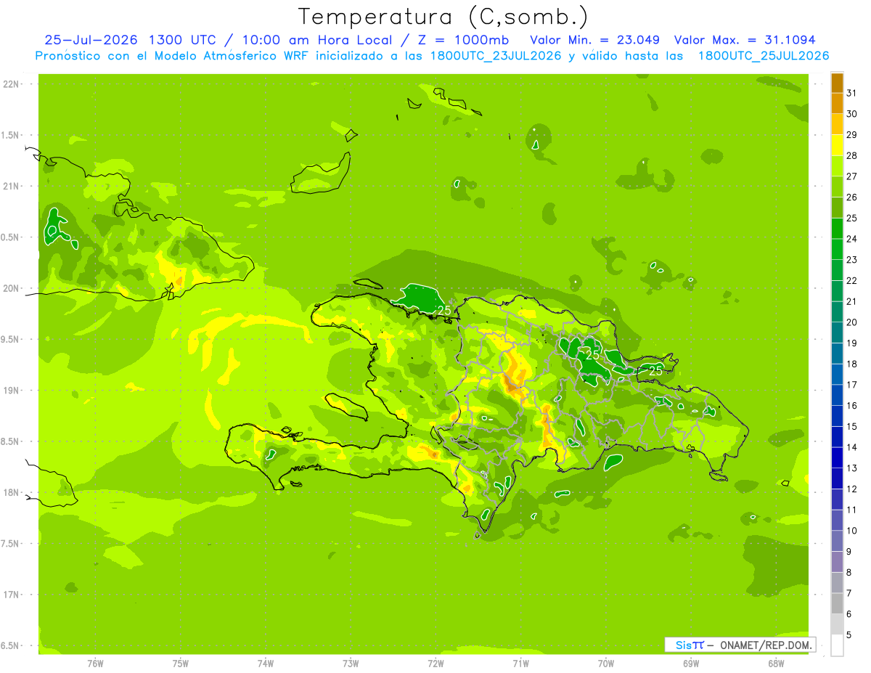Click the '76W' longitude label

click(x=95, y=663)
